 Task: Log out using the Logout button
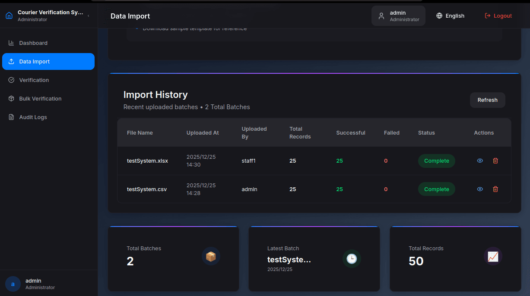tap(498, 16)
